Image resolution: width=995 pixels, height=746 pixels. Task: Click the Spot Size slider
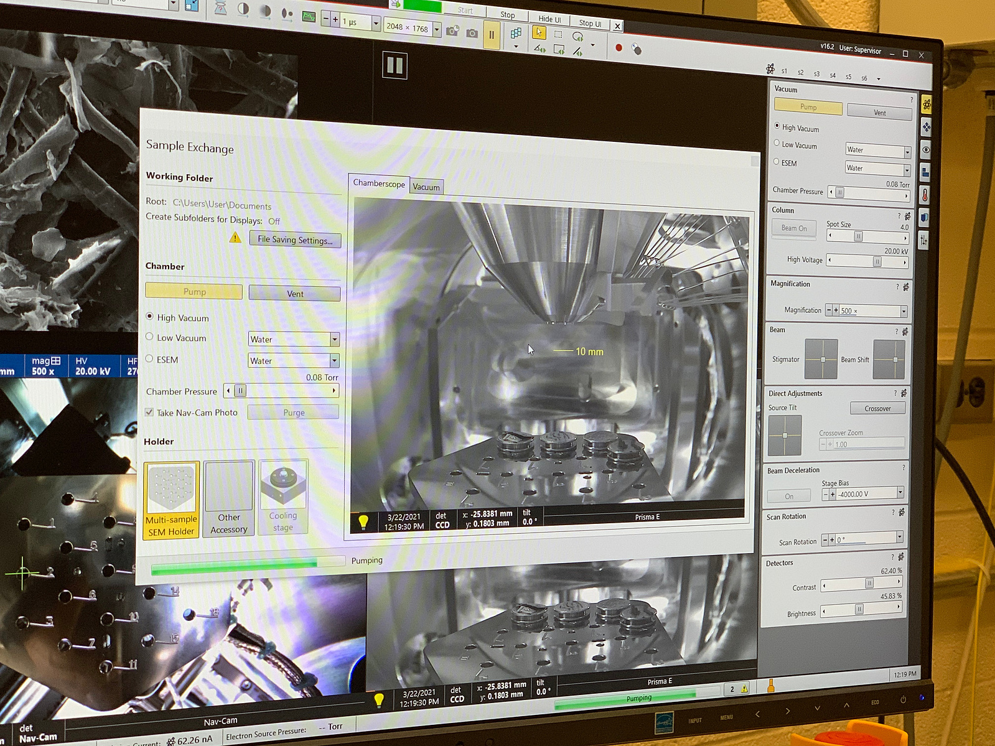click(x=867, y=236)
